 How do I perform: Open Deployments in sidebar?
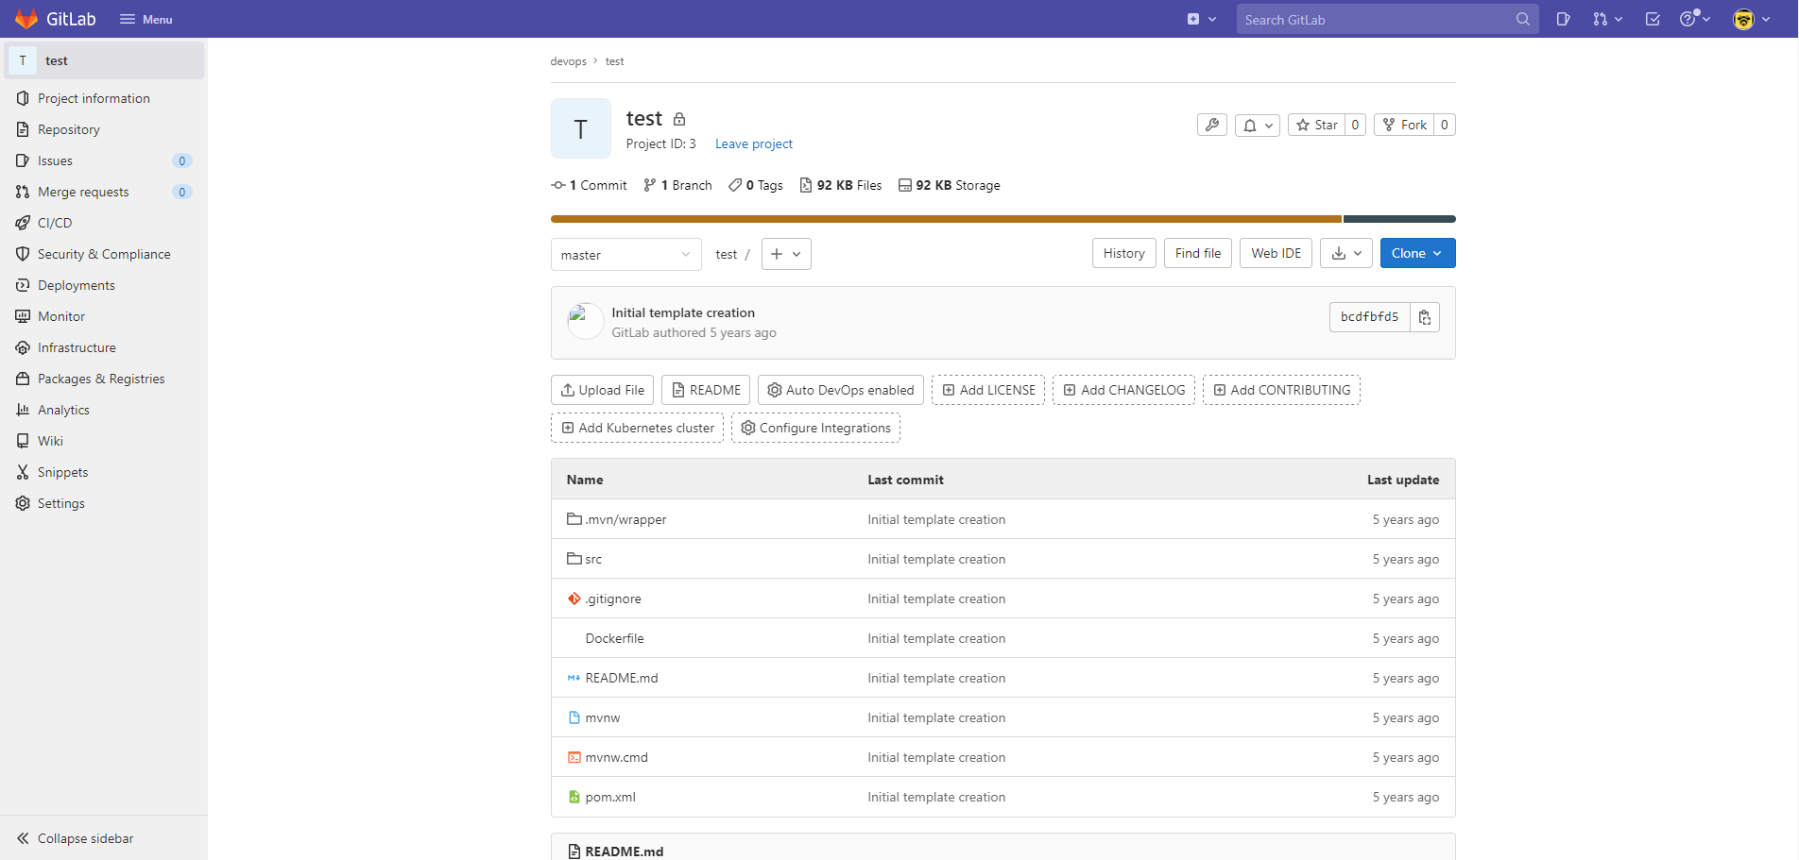(x=104, y=285)
